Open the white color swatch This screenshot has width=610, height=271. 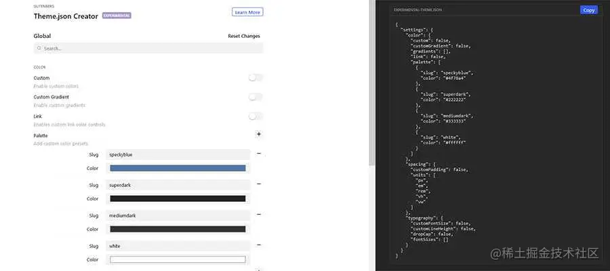(x=178, y=259)
